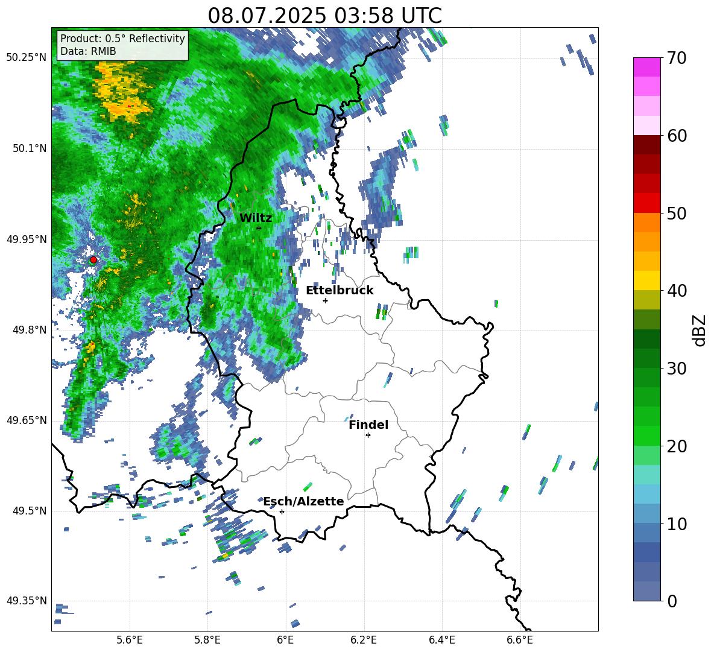Click the 60 tick on the colorbar

677,136
